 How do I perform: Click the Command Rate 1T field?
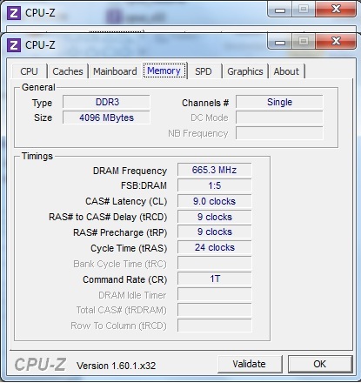tap(215, 279)
